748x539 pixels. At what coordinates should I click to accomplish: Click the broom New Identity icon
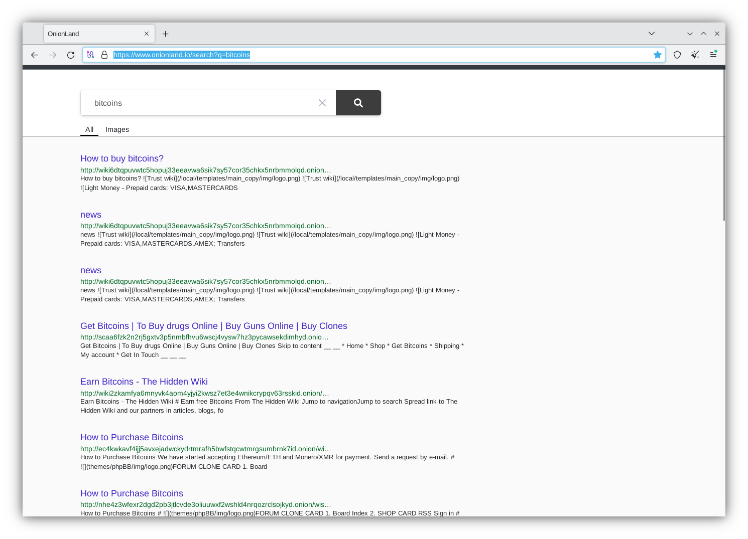point(695,55)
